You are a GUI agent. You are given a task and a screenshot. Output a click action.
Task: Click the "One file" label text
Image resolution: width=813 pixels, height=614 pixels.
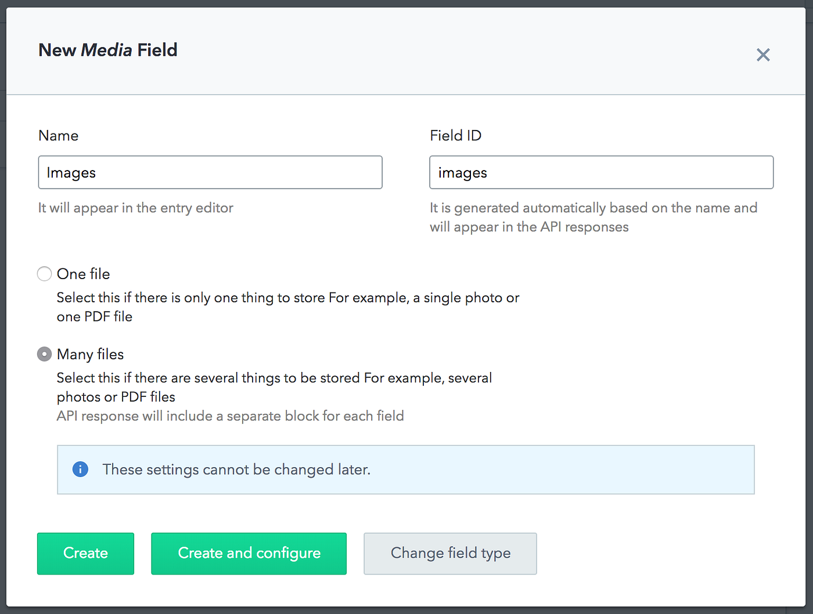click(84, 274)
